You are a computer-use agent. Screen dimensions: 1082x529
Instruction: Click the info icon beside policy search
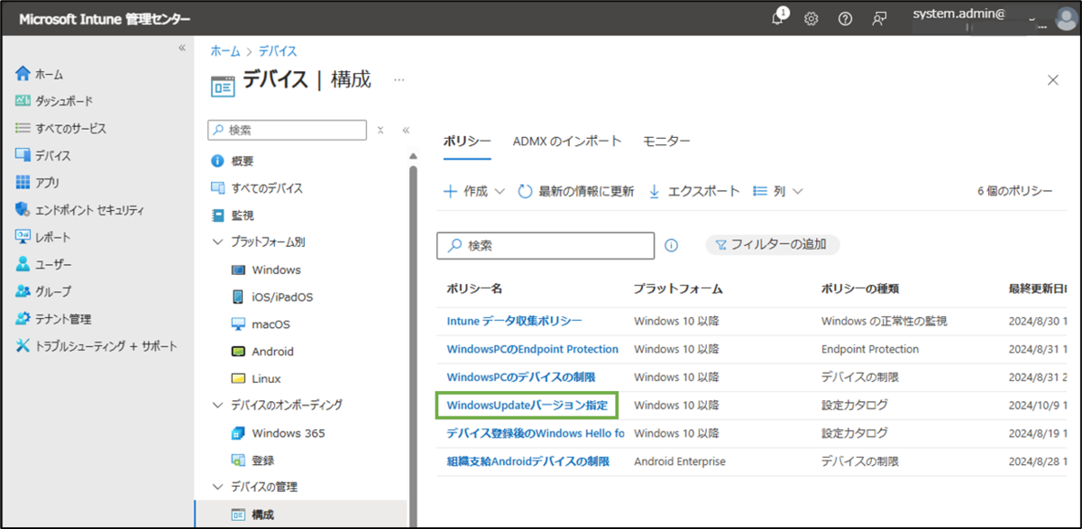pyautogui.click(x=671, y=245)
